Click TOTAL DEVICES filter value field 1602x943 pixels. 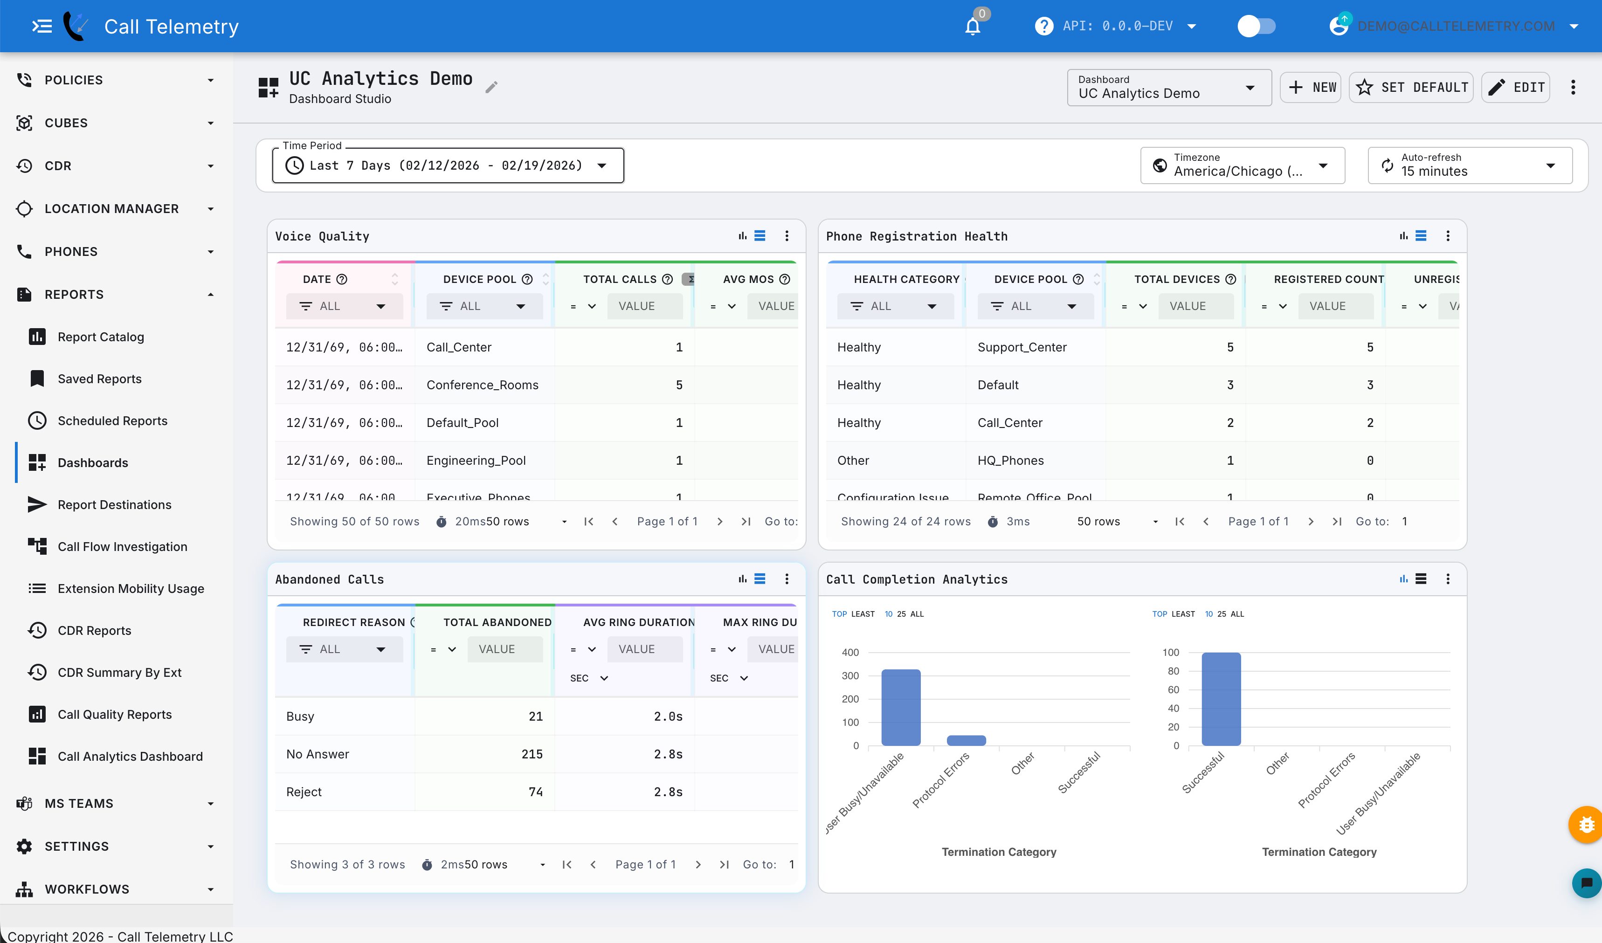(1196, 306)
